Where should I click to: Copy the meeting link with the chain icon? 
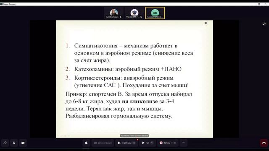click(x=5, y=143)
